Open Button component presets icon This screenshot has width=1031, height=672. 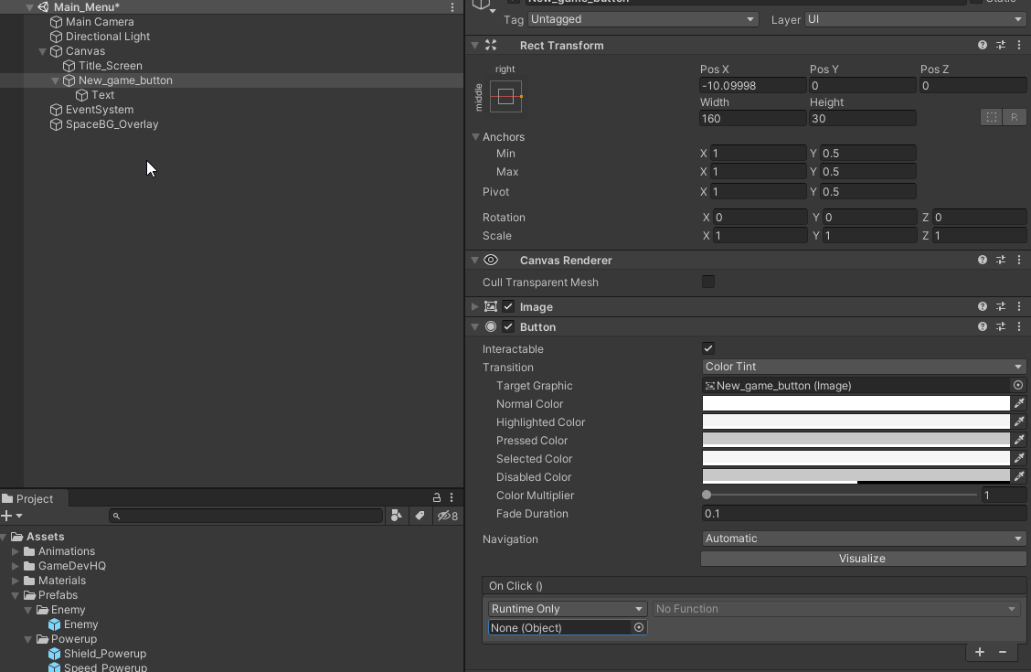point(1001,326)
